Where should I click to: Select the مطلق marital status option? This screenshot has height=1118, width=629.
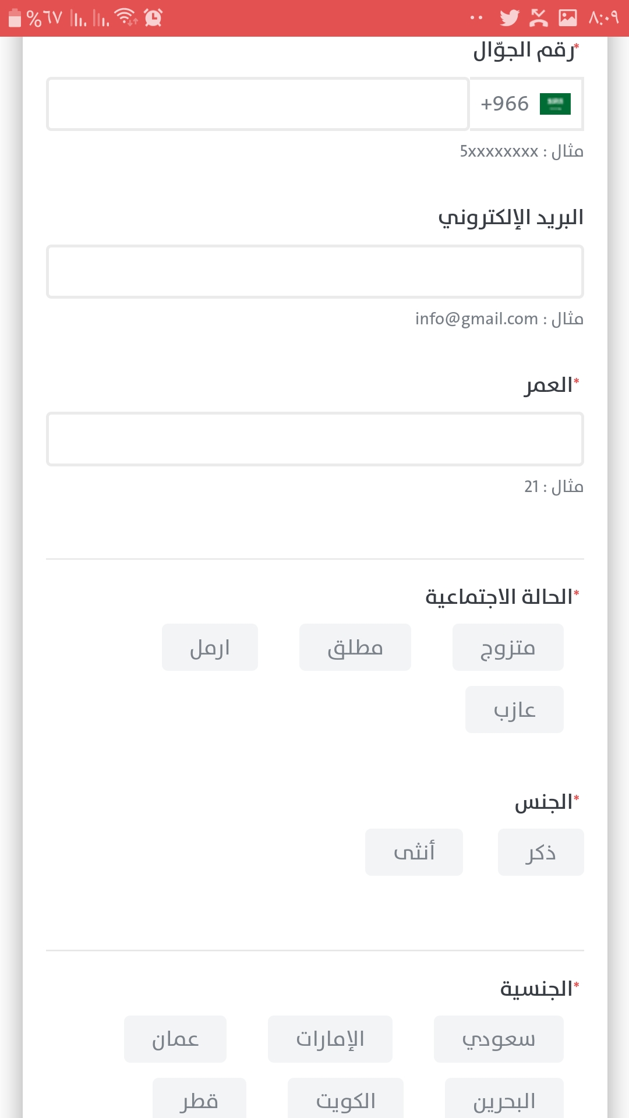[x=355, y=648]
